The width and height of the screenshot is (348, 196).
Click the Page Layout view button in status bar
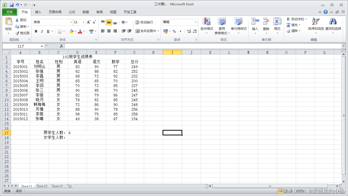(285, 191)
